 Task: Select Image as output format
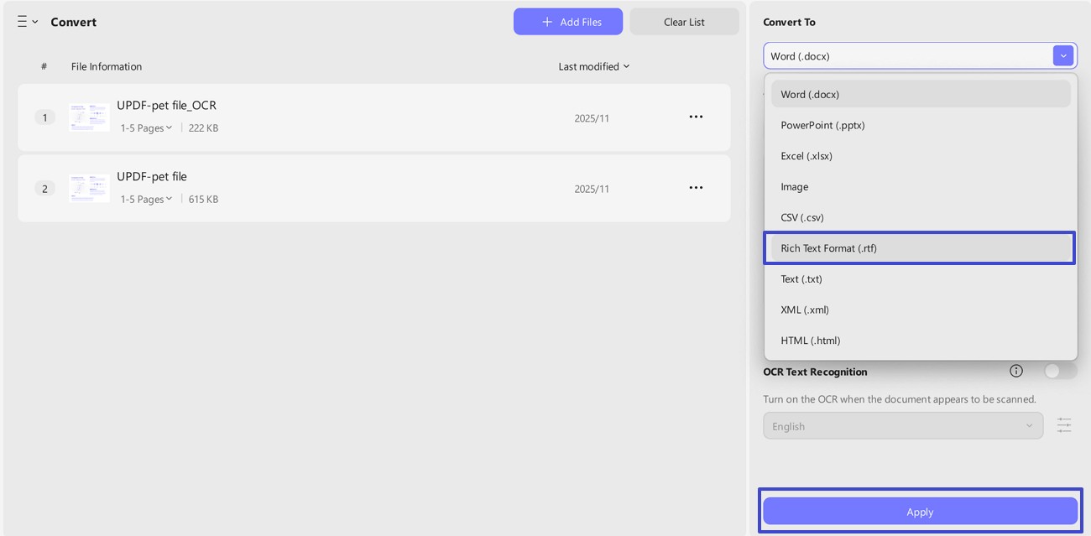coord(921,186)
